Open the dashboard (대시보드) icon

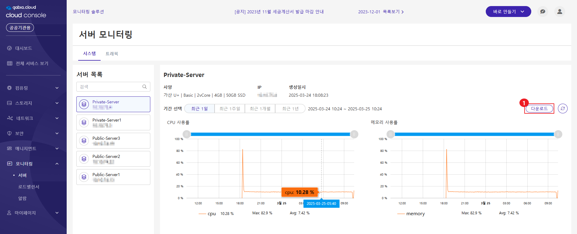[x=9, y=48]
